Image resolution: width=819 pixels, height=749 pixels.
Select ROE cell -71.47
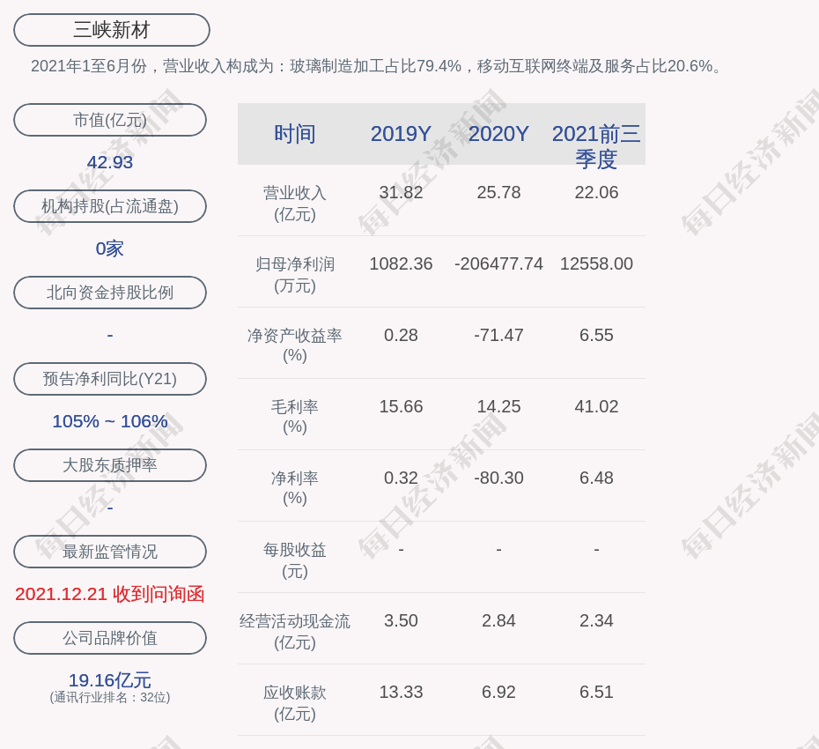click(x=498, y=335)
